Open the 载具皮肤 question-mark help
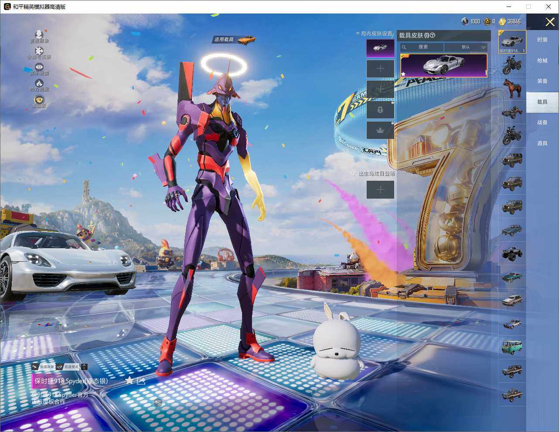This screenshot has width=559, height=432. (x=433, y=35)
